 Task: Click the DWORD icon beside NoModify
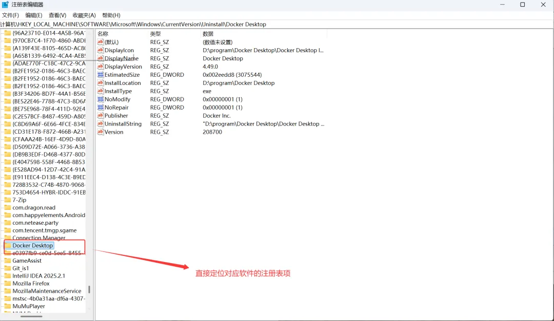(101, 99)
